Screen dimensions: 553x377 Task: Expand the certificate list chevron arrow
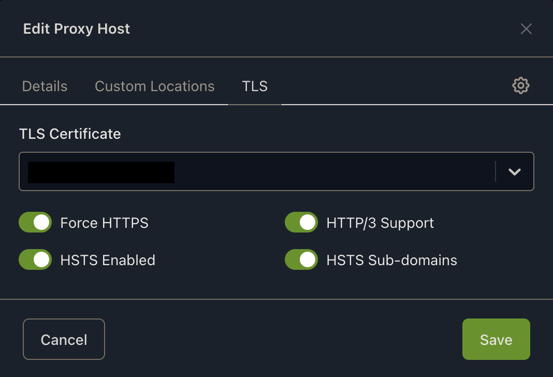pos(514,172)
